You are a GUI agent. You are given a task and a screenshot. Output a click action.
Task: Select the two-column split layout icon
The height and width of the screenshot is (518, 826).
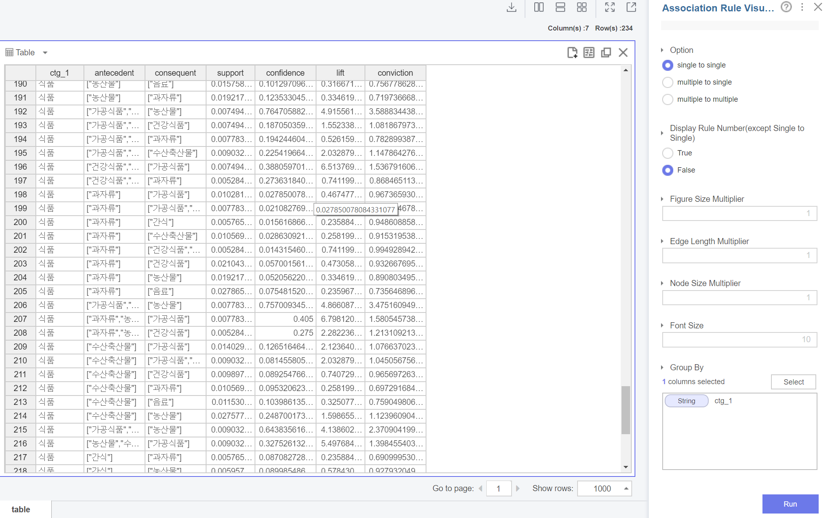[x=538, y=7]
